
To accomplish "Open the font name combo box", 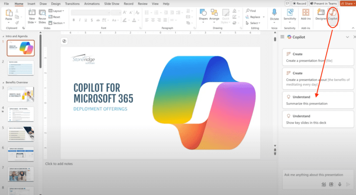I will click(x=91, y=13).
